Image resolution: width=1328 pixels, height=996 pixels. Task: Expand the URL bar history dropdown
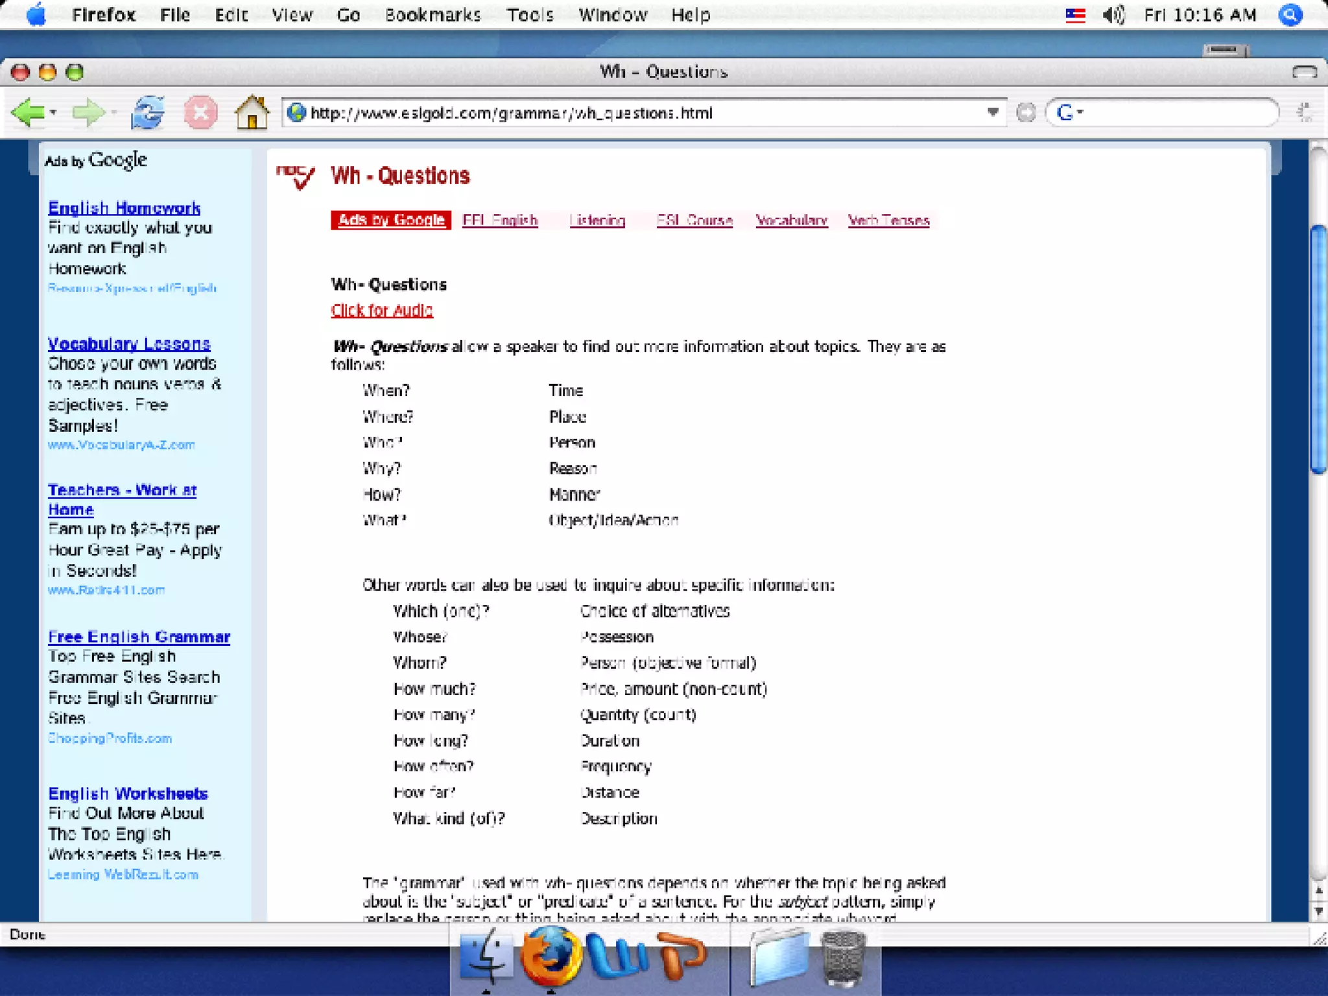(x=992, y=112)
